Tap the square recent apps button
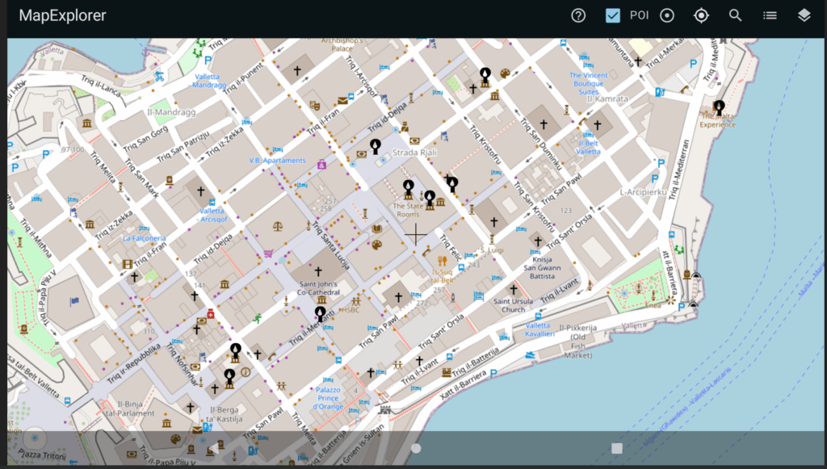This screenshot has height=469, width=827. click(x=617, y=448)
